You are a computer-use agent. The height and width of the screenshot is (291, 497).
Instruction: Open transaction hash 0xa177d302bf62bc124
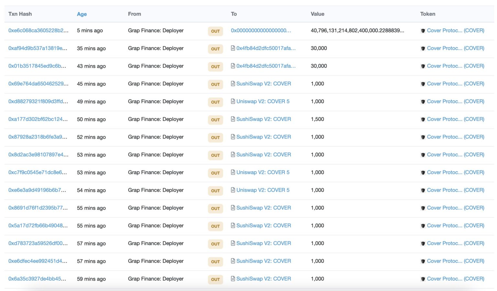[x=38, y=119]
